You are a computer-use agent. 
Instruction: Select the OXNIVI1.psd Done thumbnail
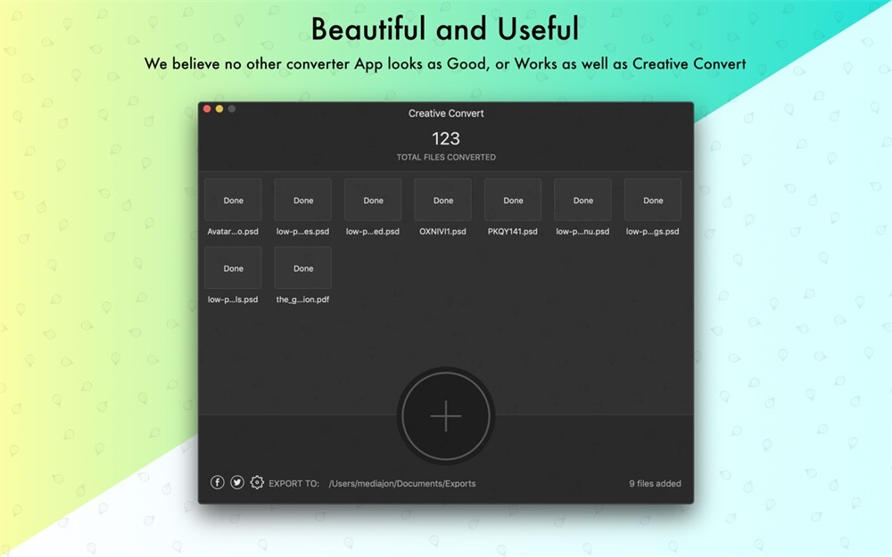443,200
